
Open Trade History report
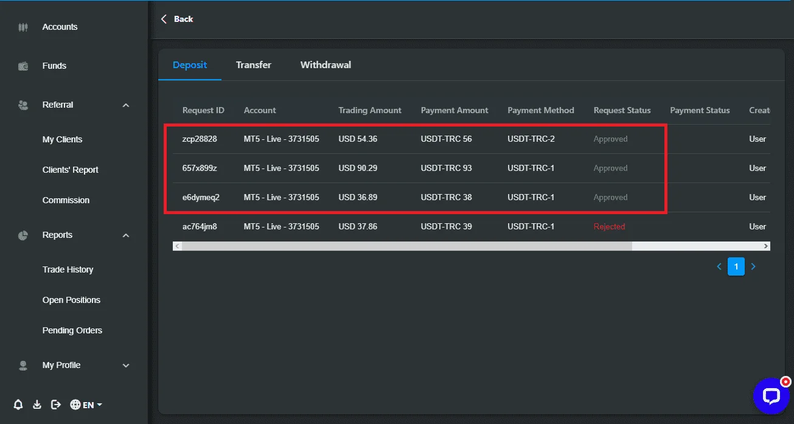click(x=68, y=269)
